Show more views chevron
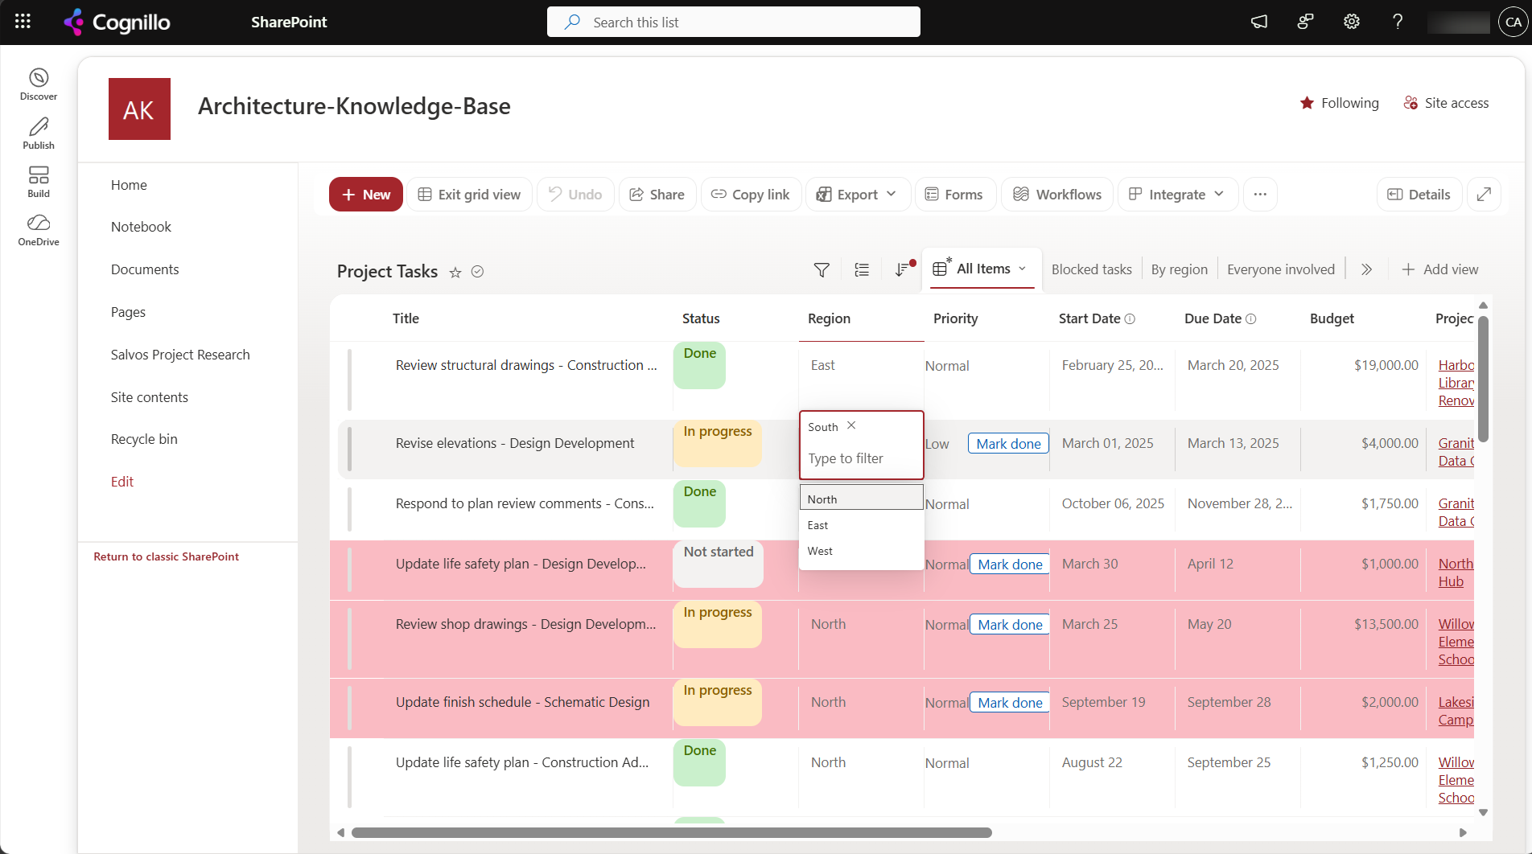The width and height of the screenshot is (1532, 854). [x=1366, y=269]
